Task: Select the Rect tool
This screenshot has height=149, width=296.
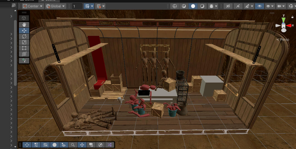Action: 24,48
